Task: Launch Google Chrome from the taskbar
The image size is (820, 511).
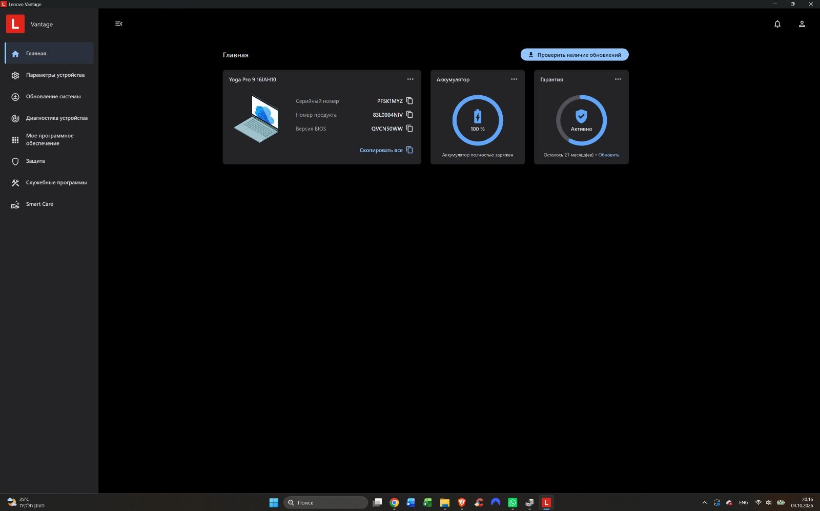Action: click(394, 502)
